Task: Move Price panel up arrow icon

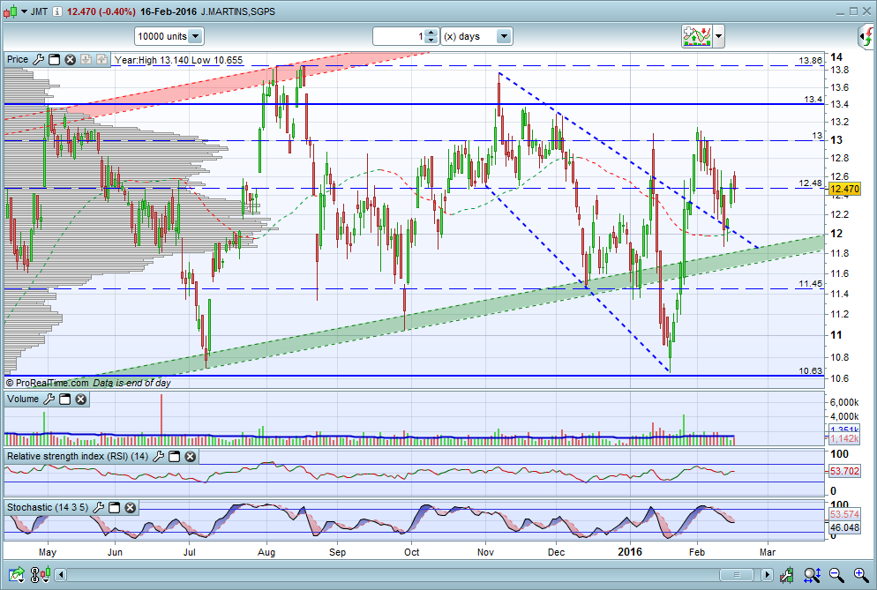Action: pyautogui.click(x=101, y=59)
